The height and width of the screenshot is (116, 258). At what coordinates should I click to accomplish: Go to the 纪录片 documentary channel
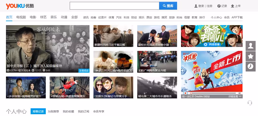102,17
